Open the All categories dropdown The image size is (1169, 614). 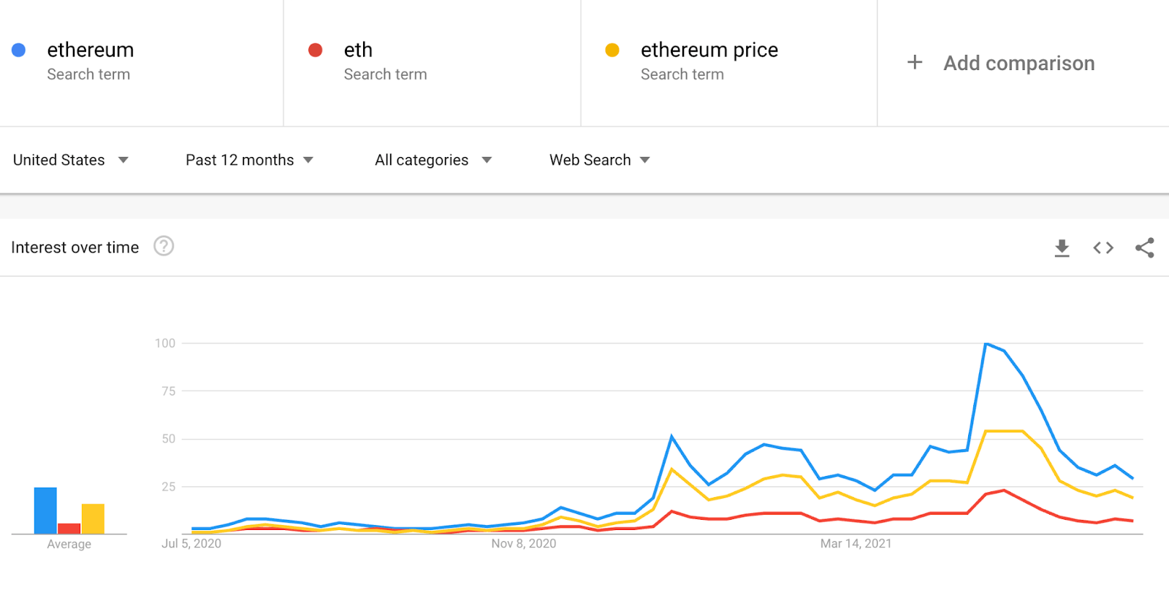pos(433,160)
